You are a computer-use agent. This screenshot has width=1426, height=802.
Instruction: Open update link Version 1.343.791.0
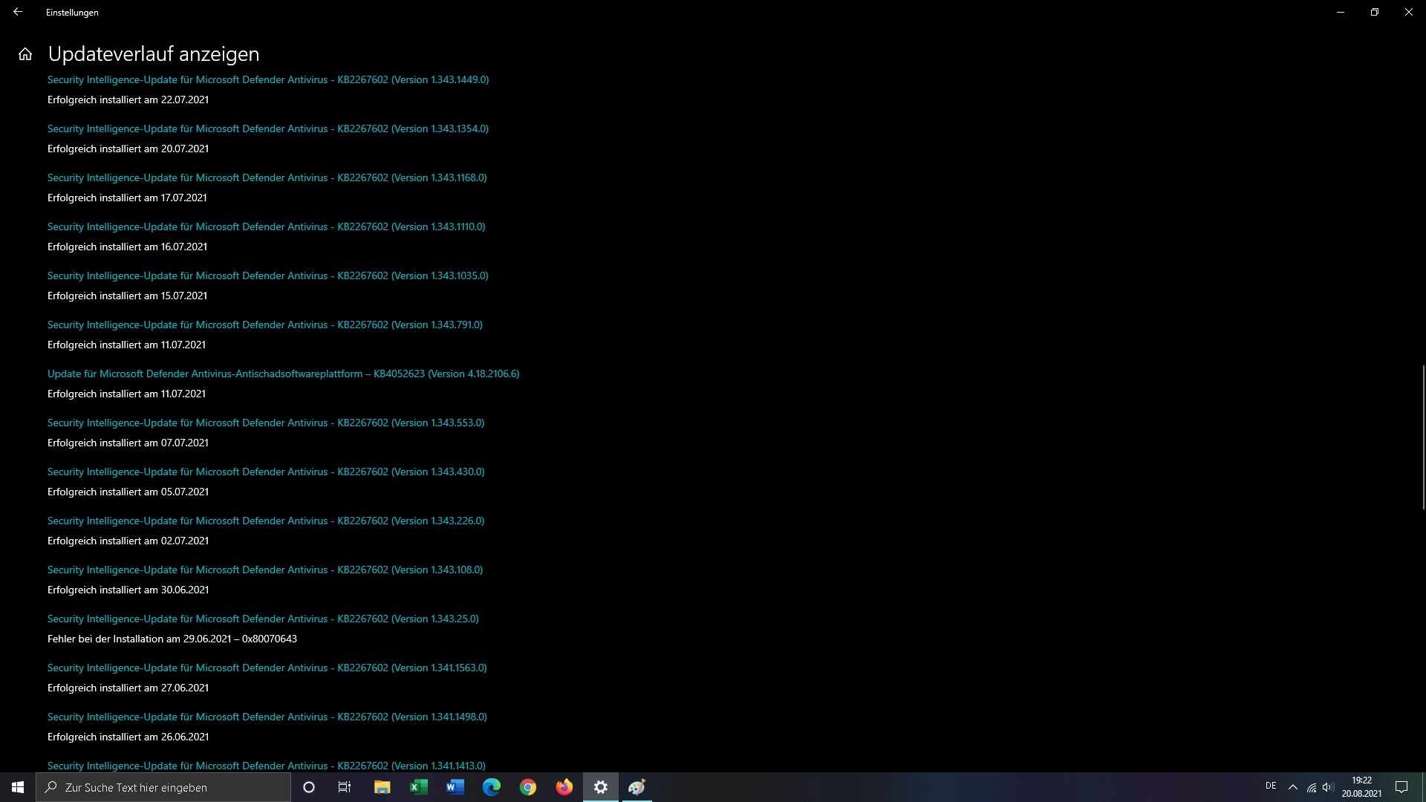pyautogui.click(x=265, y=325)
